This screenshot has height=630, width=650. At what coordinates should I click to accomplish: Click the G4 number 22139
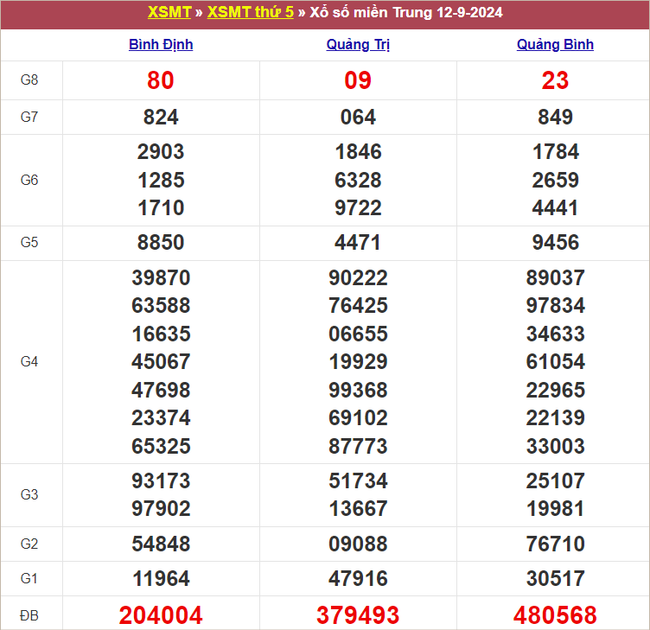click(x=555, y=417)
